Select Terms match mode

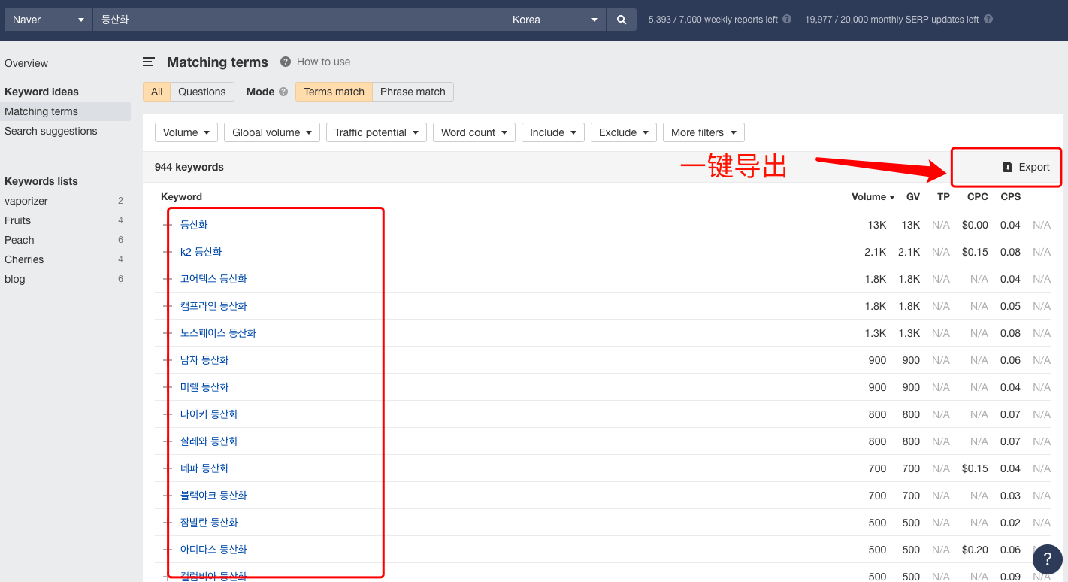(x=334, y=92)
